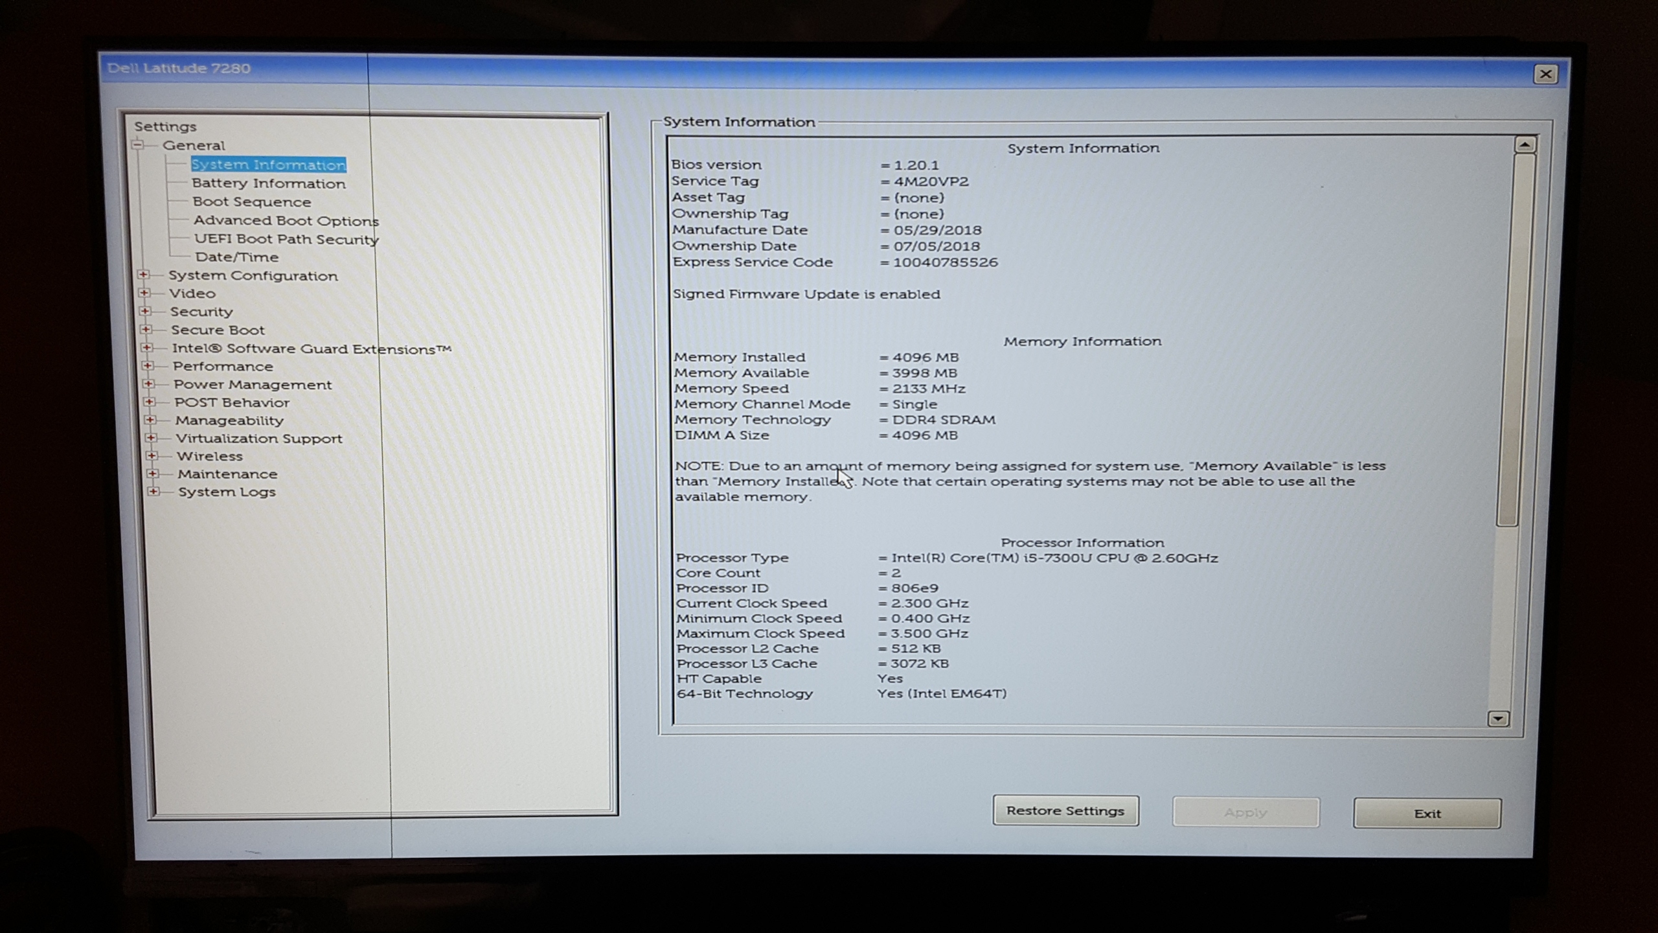1658x933 pixels.
Task: Expand the Security plus icon
Action: (x=145, y=312)
